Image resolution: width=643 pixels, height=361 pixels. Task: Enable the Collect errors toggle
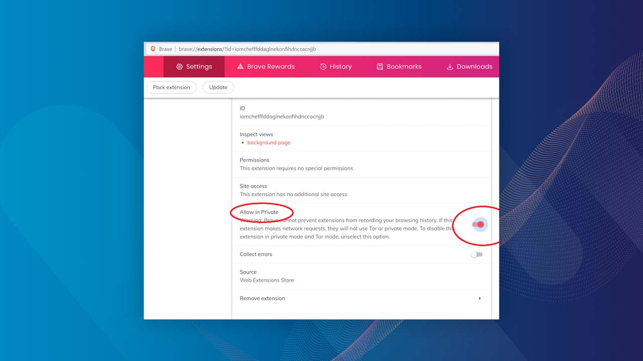[476, 254]
